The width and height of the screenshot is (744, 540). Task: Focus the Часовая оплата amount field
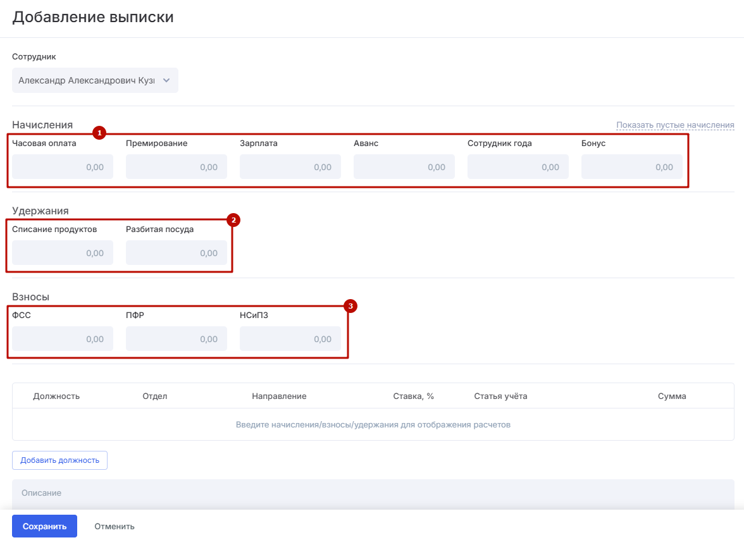(x=63, y=167)
